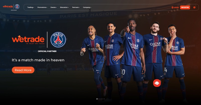The height and width of the screenshot is (105, 201).
Task: Open the Events menu item
Action: click(54, 8)
